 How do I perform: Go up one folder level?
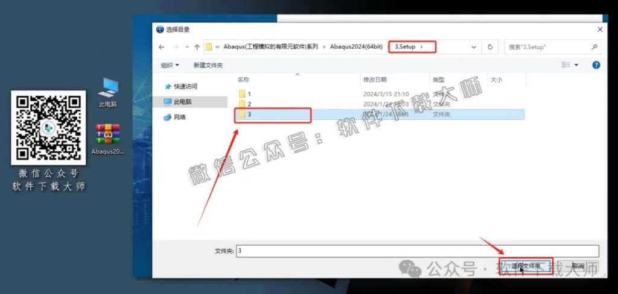197,47
